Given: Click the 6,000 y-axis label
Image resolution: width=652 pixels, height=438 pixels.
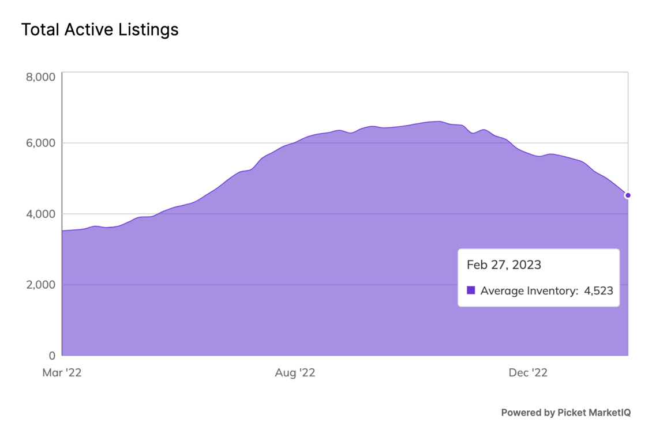Looking at the screenshot, I should click(40, 143).
